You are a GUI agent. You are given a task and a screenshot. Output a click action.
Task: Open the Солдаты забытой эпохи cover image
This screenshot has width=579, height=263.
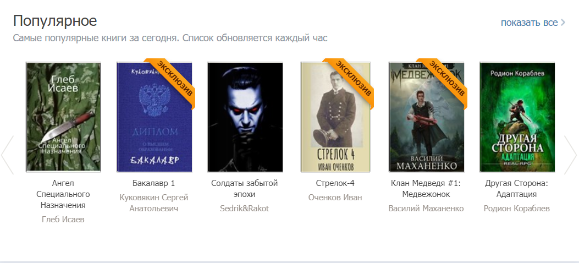245,117
